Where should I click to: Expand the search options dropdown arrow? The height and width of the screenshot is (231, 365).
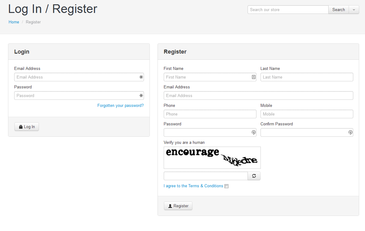354,10
